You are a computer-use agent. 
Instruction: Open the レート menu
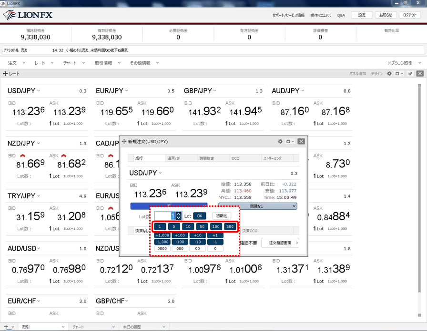[44, 63]
